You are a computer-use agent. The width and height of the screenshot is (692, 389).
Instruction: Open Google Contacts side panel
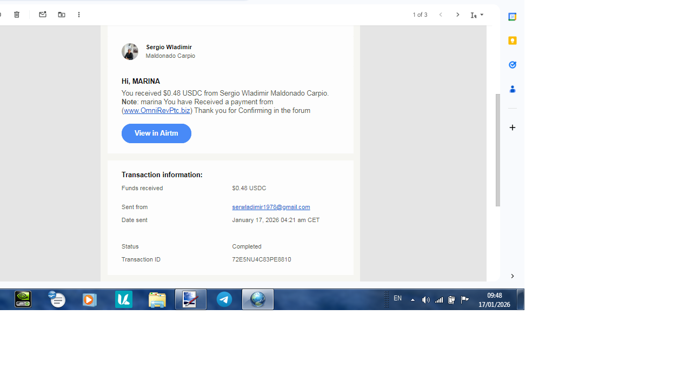(512, 89)
